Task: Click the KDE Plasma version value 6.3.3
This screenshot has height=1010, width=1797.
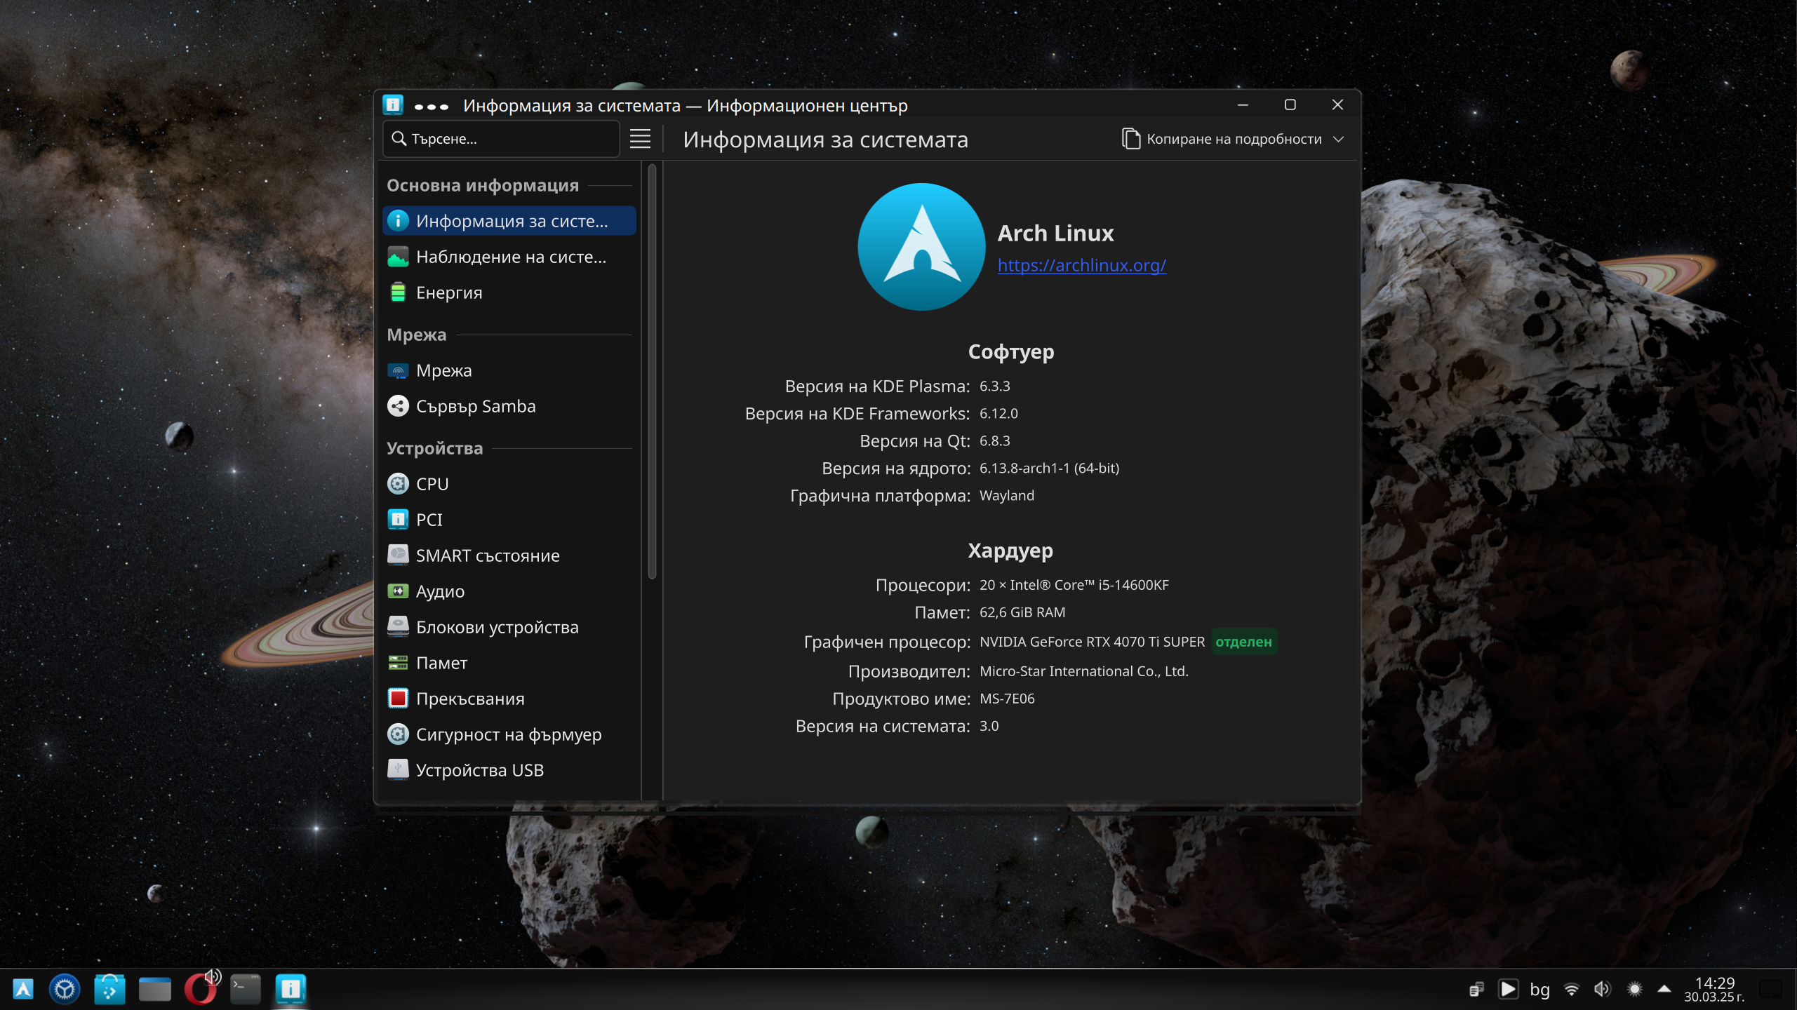Action: pyautogui.click(x=995, y=386)
